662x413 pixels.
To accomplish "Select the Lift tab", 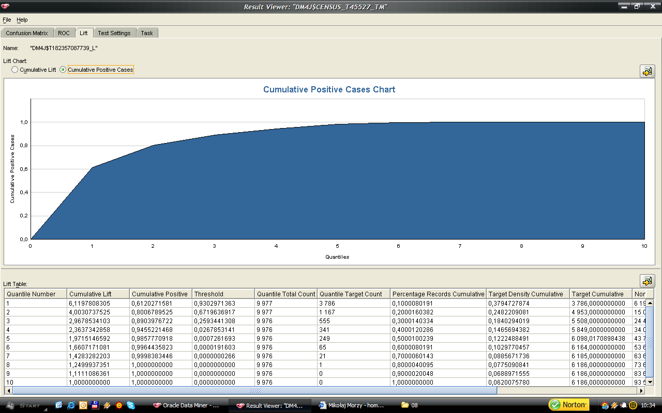I will point(84,33).
